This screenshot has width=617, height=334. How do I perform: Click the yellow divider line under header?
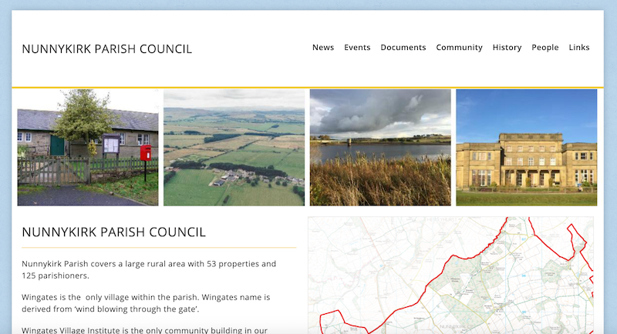tap(307, 87)
